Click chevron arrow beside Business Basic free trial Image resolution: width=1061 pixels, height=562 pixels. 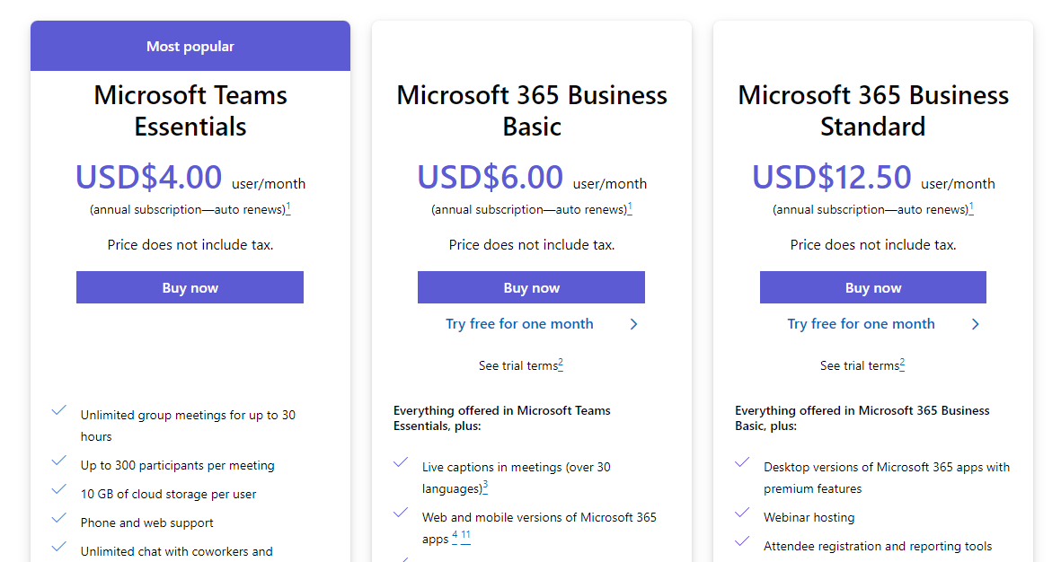pos(634,324)
